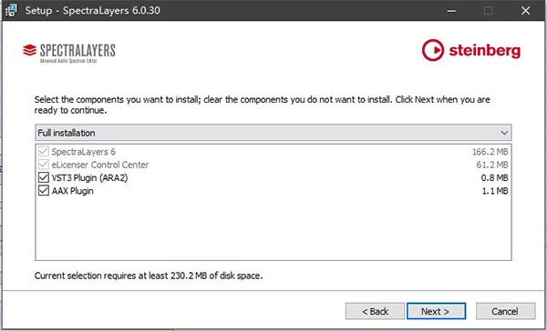The width and height of the screenshot is (547, 331).
Task: Select the AAX Plugin list row
Action: [273, 191]
